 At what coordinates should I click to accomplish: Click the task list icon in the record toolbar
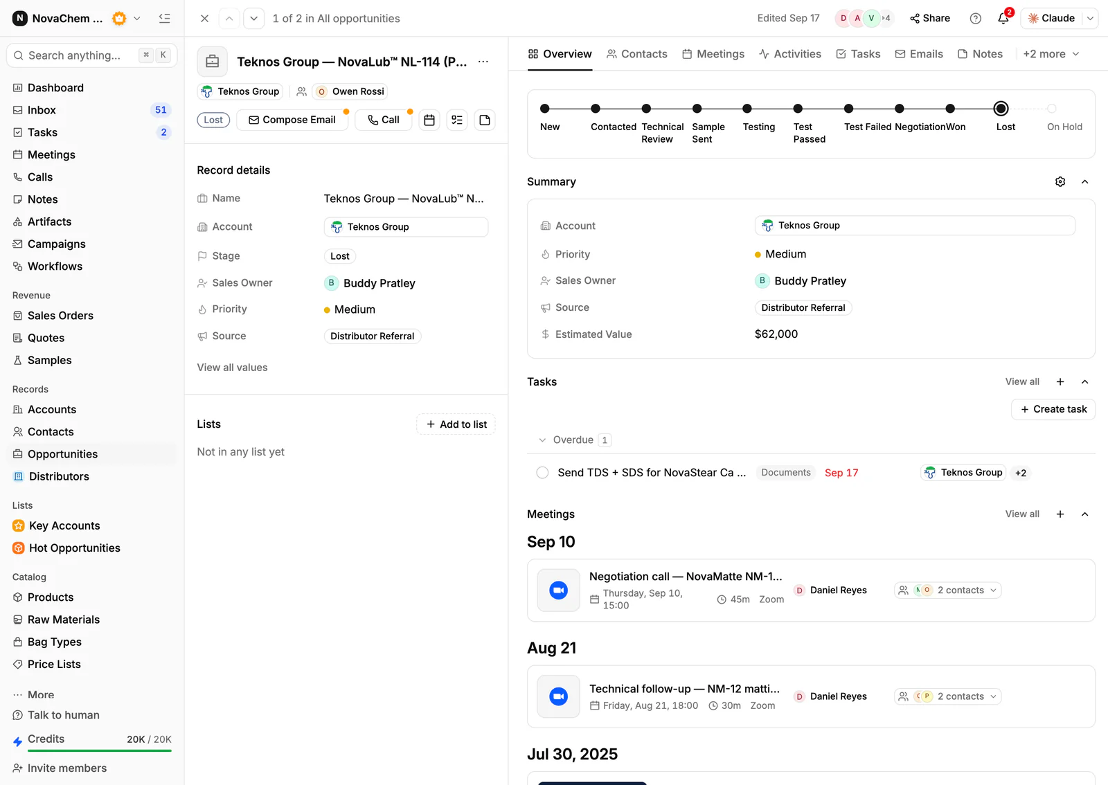click(457, 120)
